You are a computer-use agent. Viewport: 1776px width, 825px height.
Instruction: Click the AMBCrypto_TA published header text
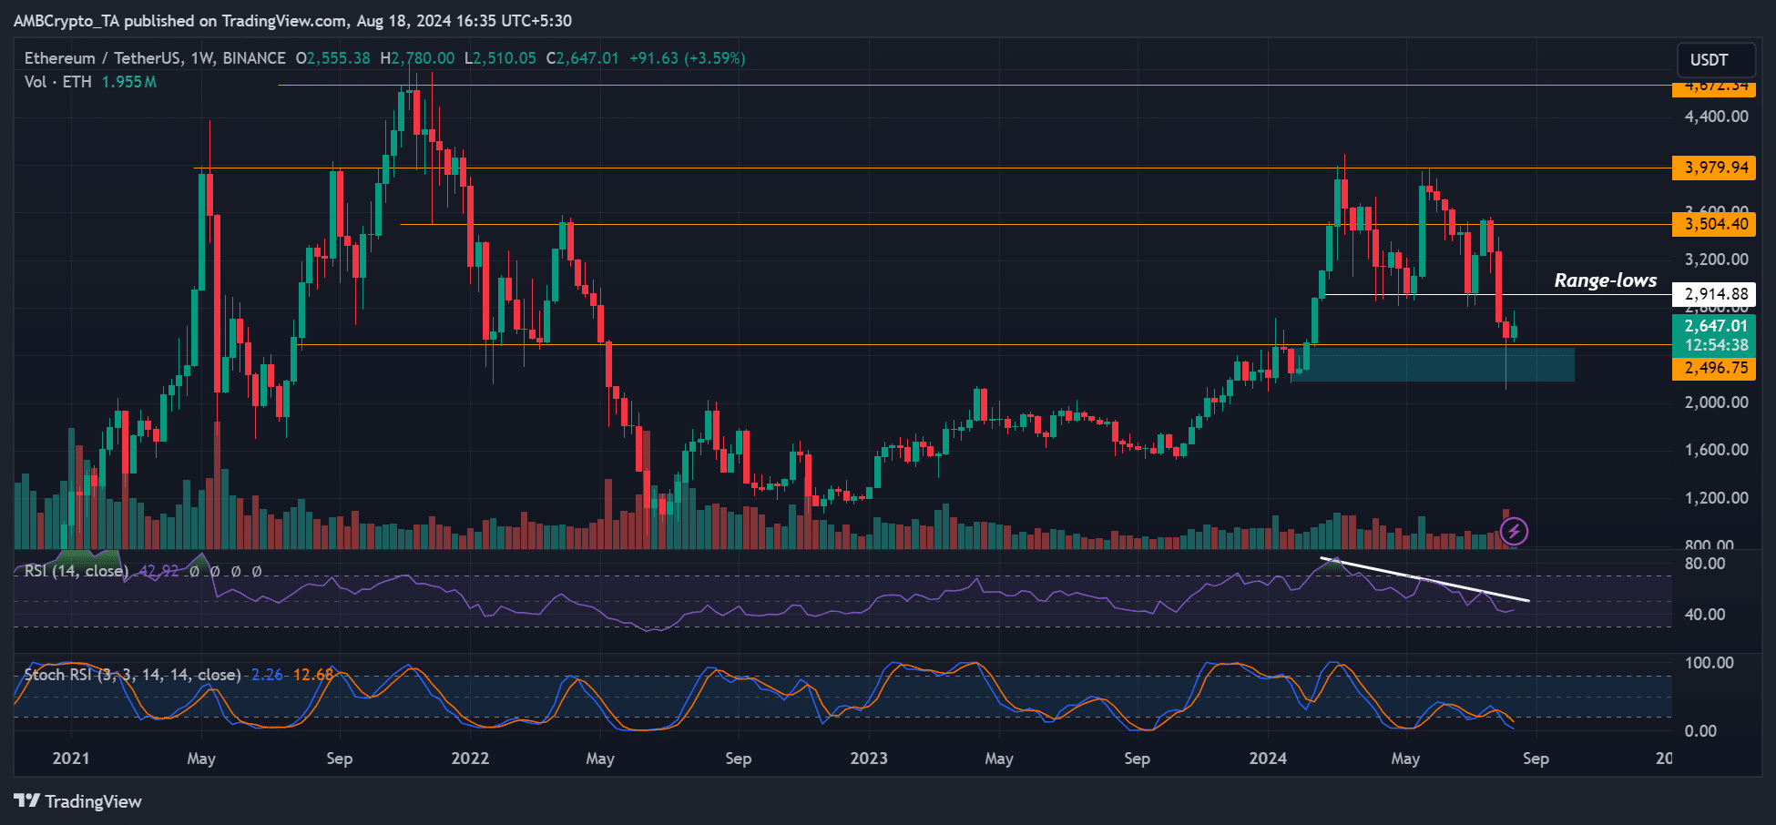(292, 20)
